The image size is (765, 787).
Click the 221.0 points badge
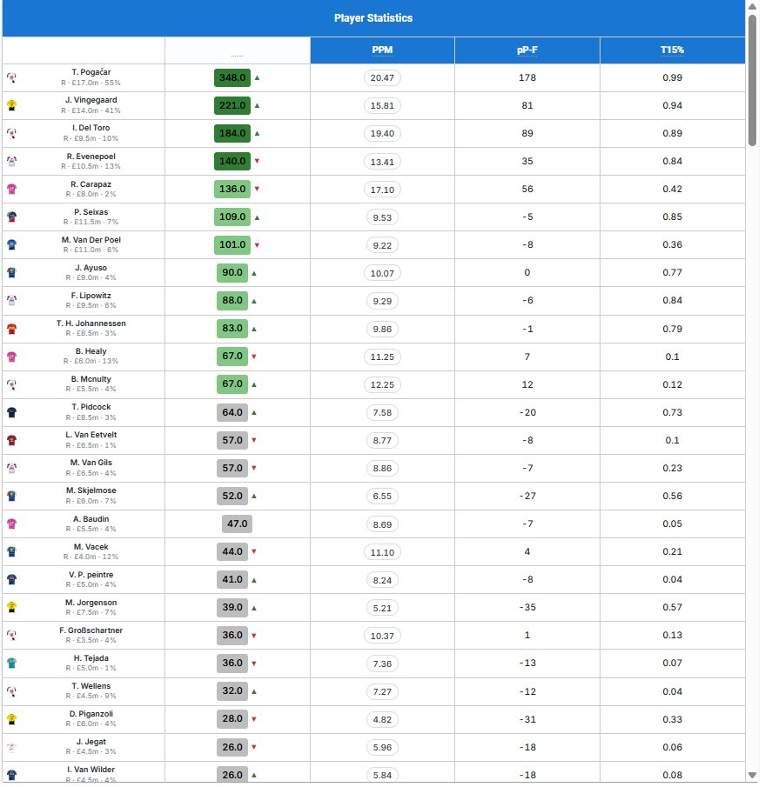click(x=232, y=105)
